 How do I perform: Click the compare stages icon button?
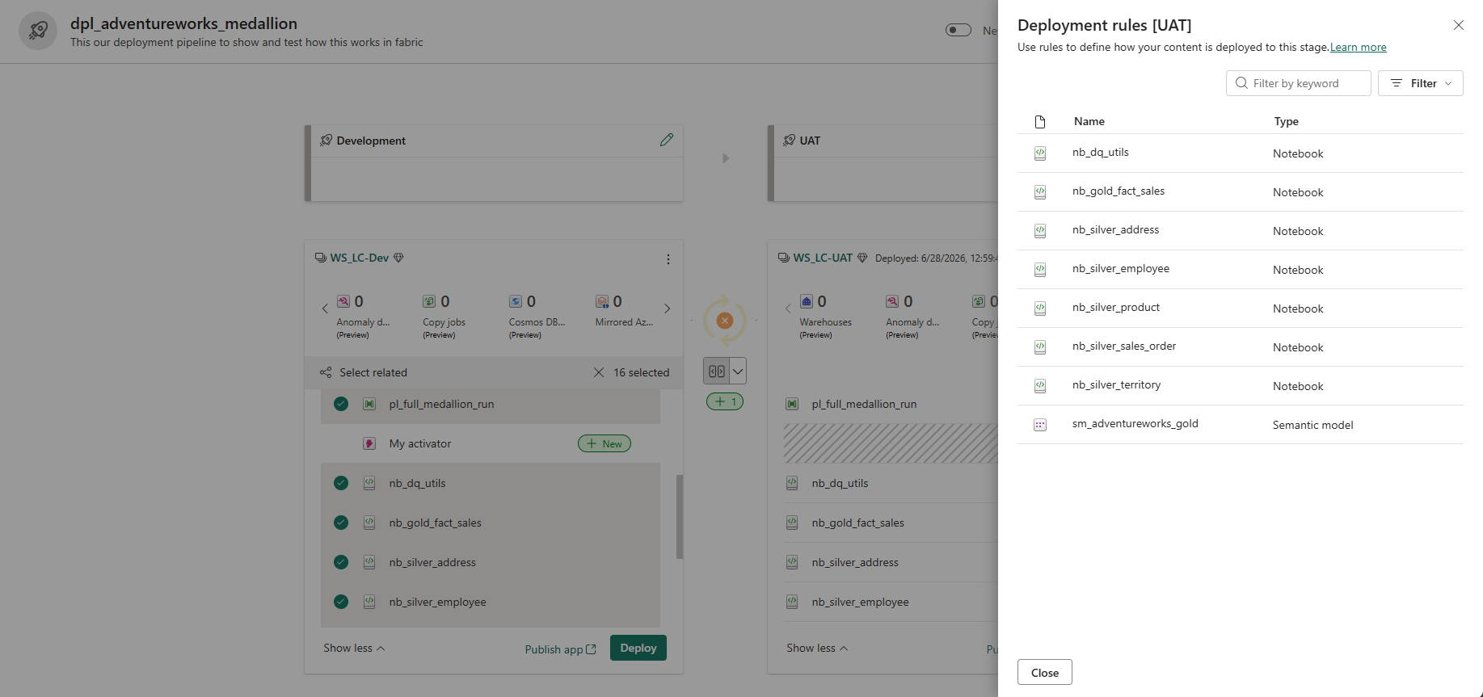pyautogui.click(x=717, y=372)
